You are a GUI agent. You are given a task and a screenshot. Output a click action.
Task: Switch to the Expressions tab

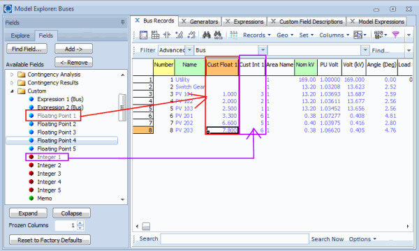point(249,22)
